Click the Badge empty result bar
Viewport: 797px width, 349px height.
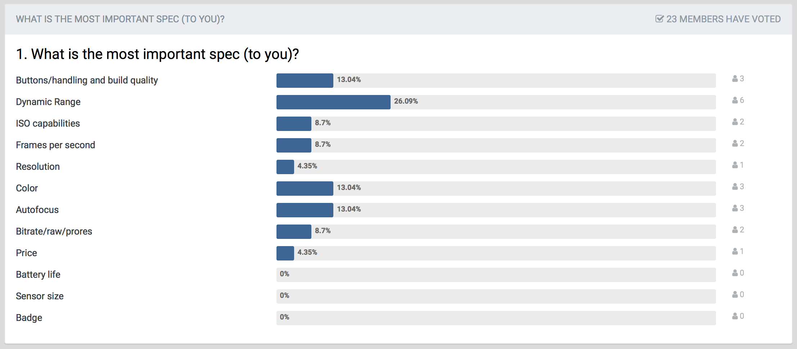click(x=496, y=318)
